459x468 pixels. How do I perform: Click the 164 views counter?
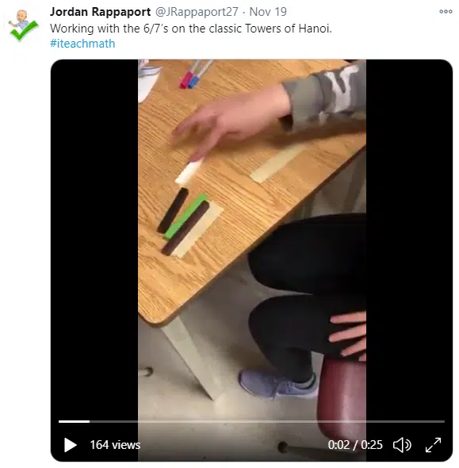[x=115, y=445]
